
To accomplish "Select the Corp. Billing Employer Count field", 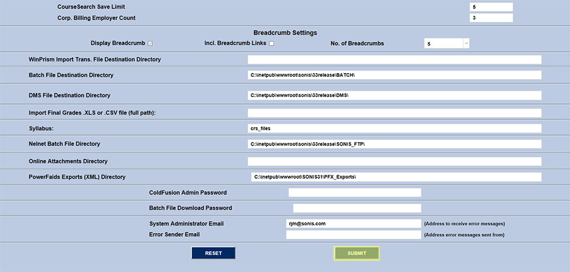I will [x=491, y=18].
